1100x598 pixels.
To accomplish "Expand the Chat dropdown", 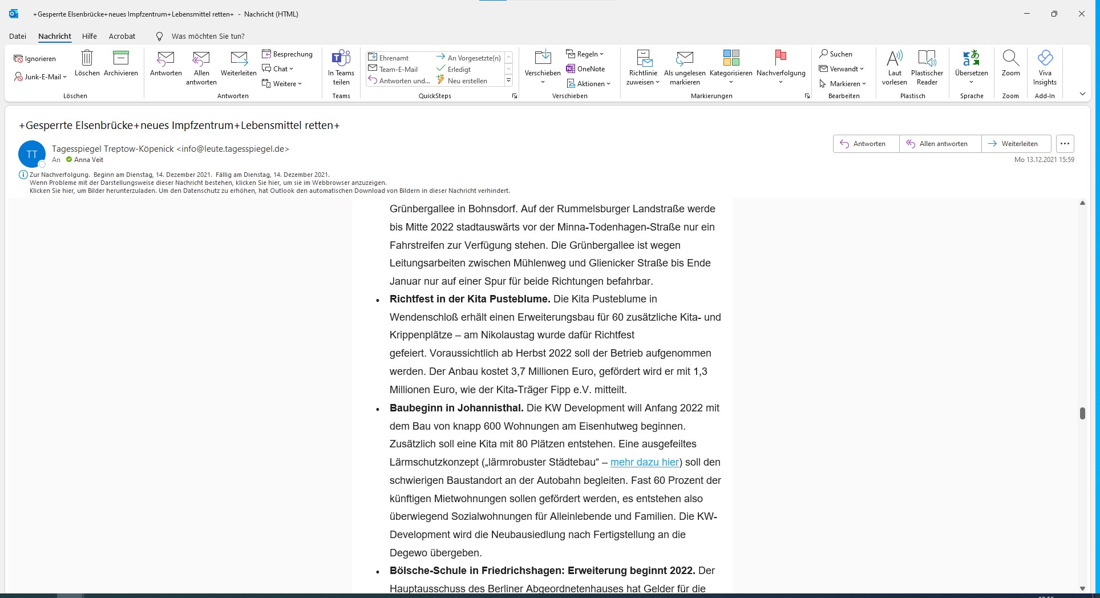I will pos(278,69).
